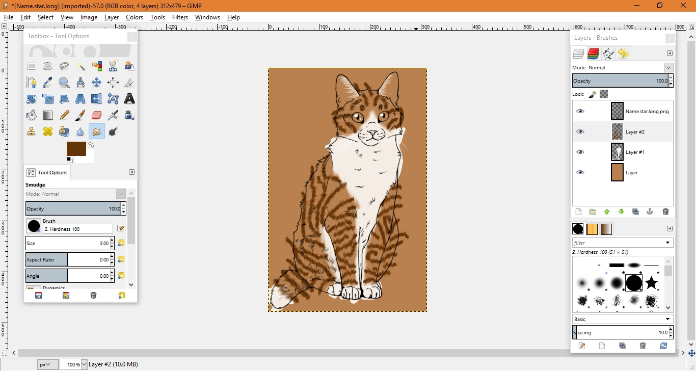Duplicate the selected layer
Screen dimensions: 696x371
635,212
